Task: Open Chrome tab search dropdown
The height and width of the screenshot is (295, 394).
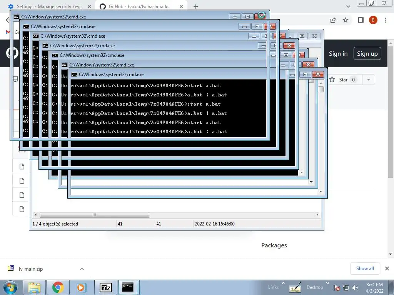Action: point(348,7)
